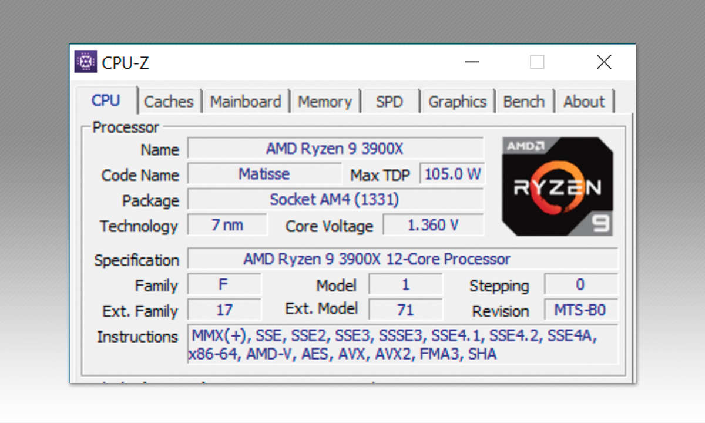Click the Ext. Model label
Screen dimensions: 705x423
tap(321, 308)
